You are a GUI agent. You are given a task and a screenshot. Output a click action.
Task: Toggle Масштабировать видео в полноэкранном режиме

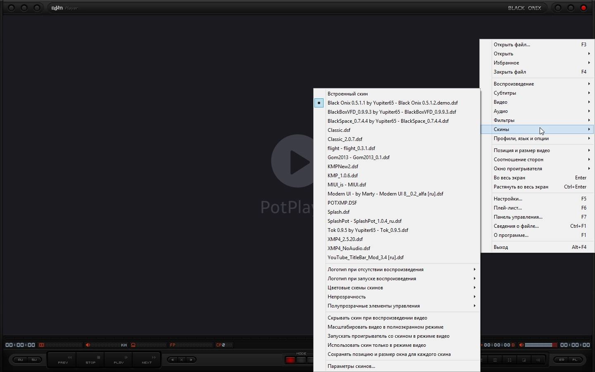point(397,327)
